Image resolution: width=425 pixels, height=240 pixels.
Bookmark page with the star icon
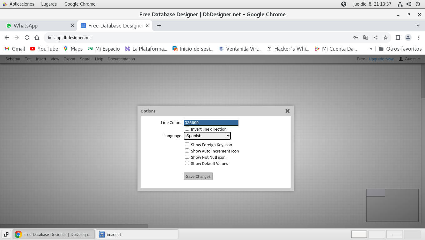386,37
